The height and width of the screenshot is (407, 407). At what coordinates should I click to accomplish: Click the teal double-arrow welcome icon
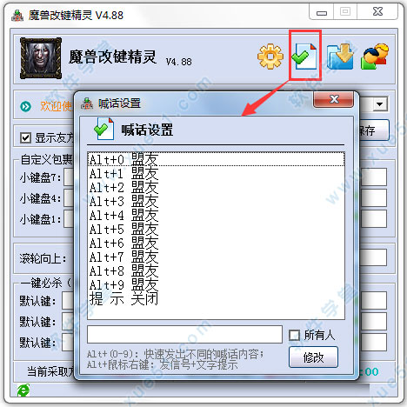point(25,106)
